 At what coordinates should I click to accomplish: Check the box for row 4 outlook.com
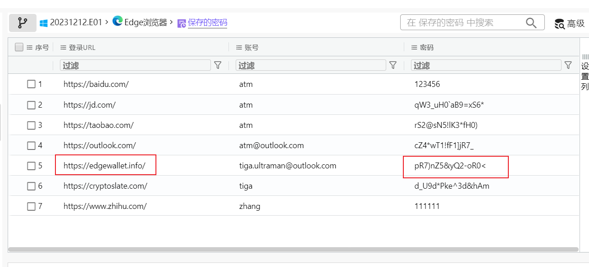click(31, 145)
